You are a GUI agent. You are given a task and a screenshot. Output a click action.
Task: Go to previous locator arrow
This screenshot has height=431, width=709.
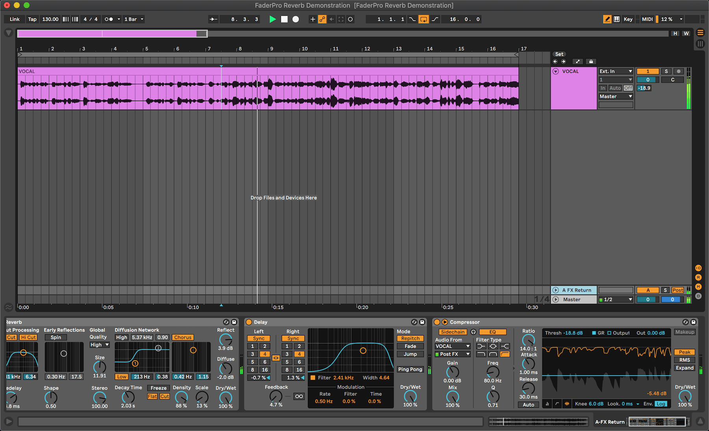pos(555,62)
